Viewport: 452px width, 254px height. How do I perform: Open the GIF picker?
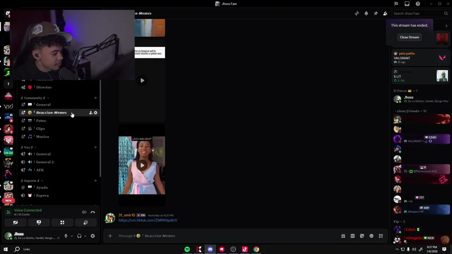(x=352, y=236)
